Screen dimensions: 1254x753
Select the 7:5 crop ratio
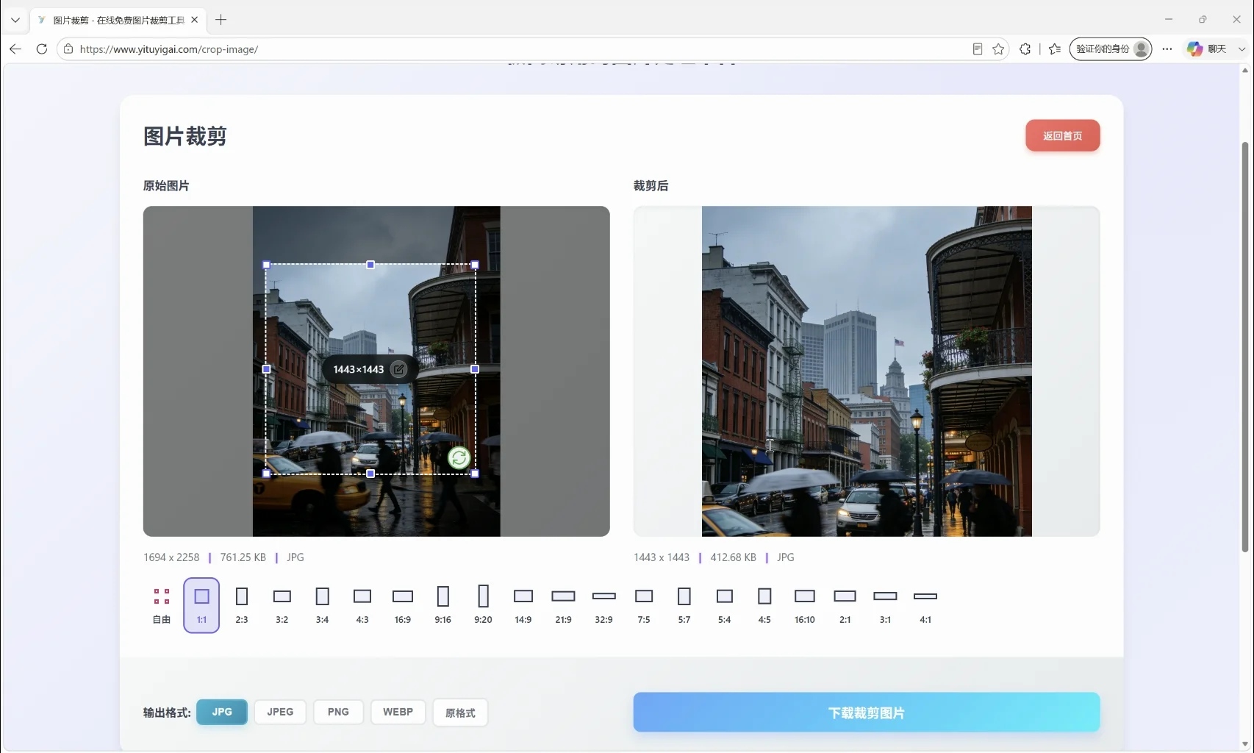point(644,605)
